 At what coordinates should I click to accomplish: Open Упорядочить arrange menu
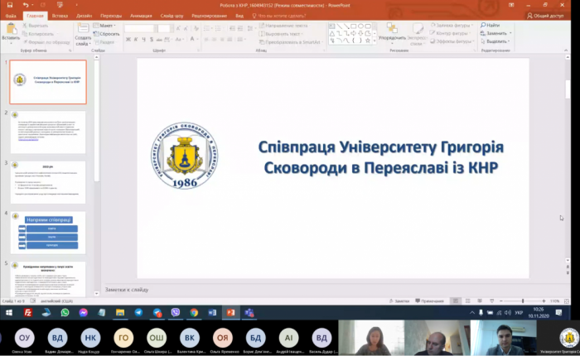pos(392,33)
